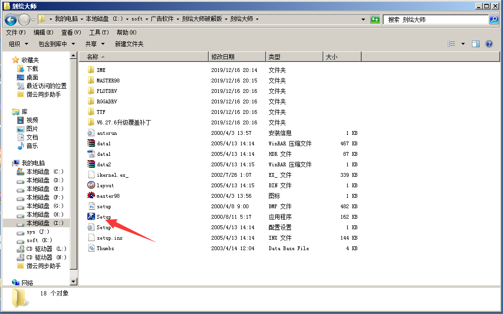Click the search magnifier button
Screen dimensions: 503x314
click(x=492, y=20)
